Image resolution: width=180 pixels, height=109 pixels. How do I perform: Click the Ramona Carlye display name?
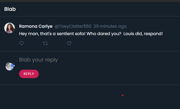[x=36, y=26]
